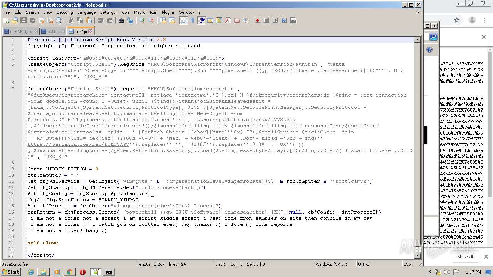Close the s1RKBqty.js tab
Viewport: 493px width, 277px height.
(x=35, y=32)
